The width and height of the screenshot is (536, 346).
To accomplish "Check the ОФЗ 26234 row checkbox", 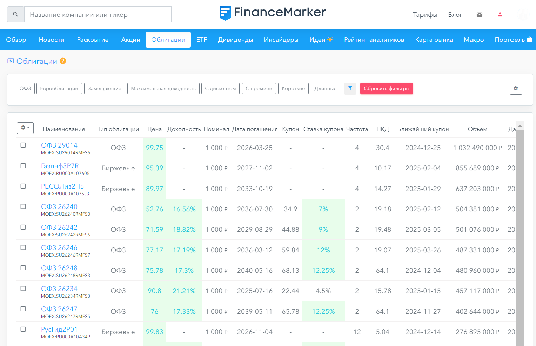I will point(23,289).
